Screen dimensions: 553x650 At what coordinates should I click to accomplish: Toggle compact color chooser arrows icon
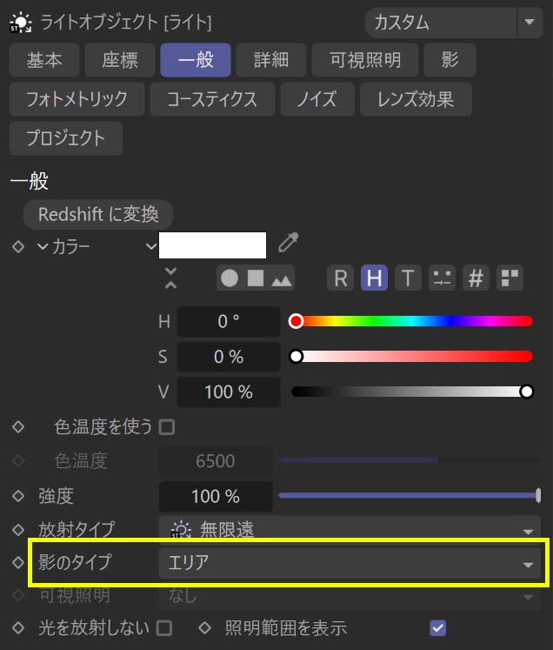pos(170,278)
